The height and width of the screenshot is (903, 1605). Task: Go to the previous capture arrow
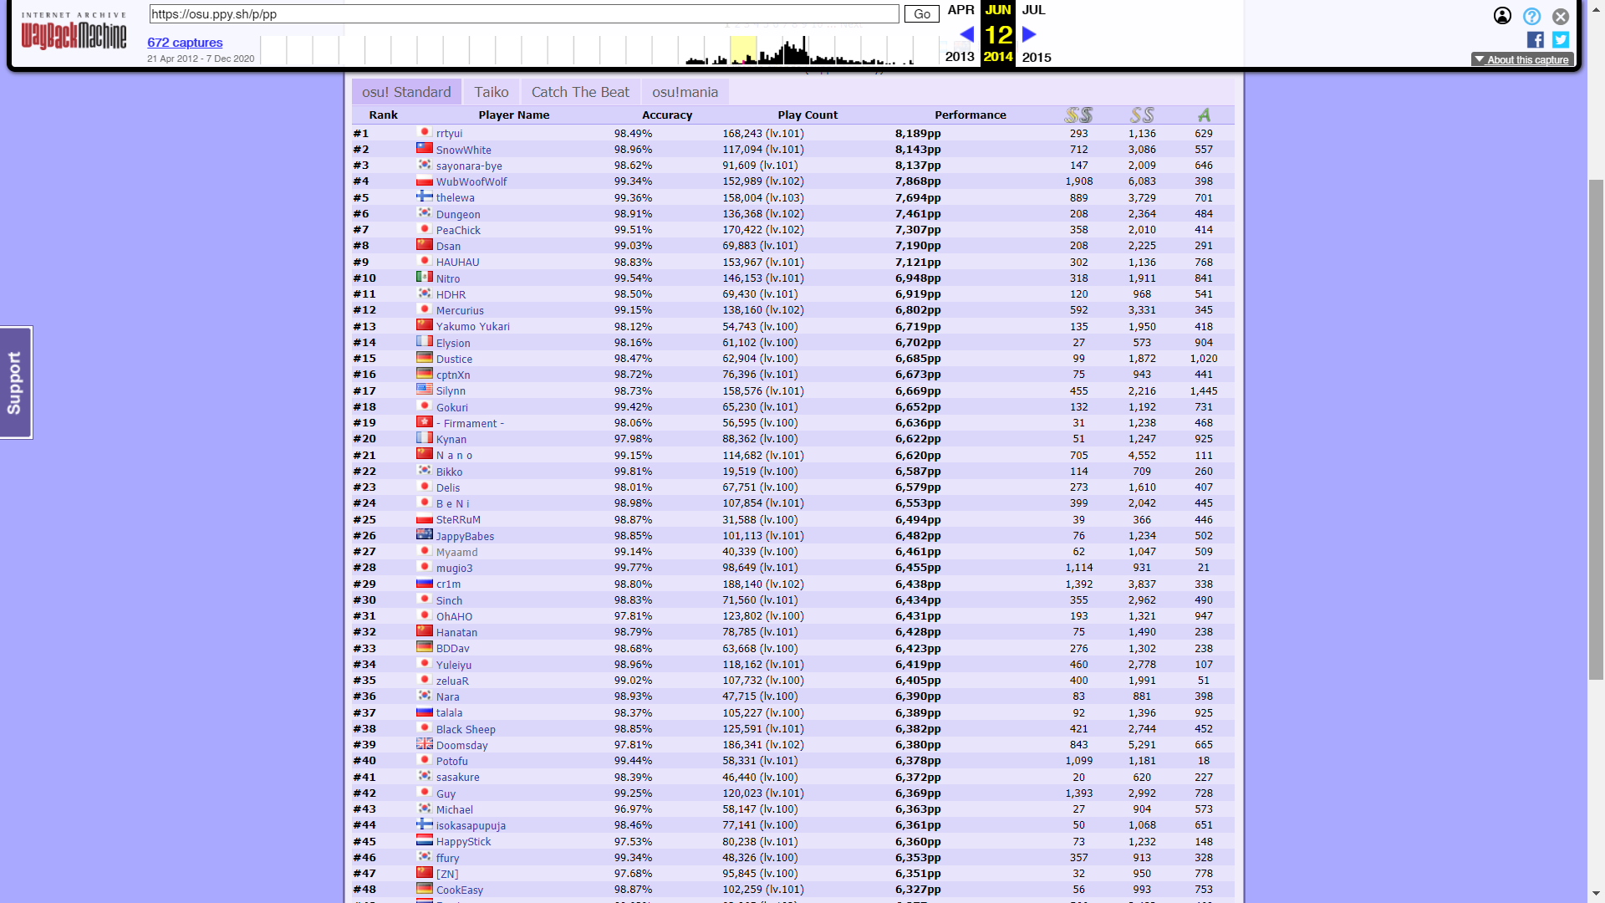[x=966, y=34]
